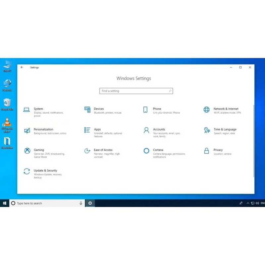Viewport: 265px width, 265px height.
Task: Open the Start menu
Action: click(x=4, y=203)
